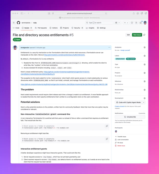Click Customize notifications link
This screenshot has width=159, height=174.
click(142, 113)
